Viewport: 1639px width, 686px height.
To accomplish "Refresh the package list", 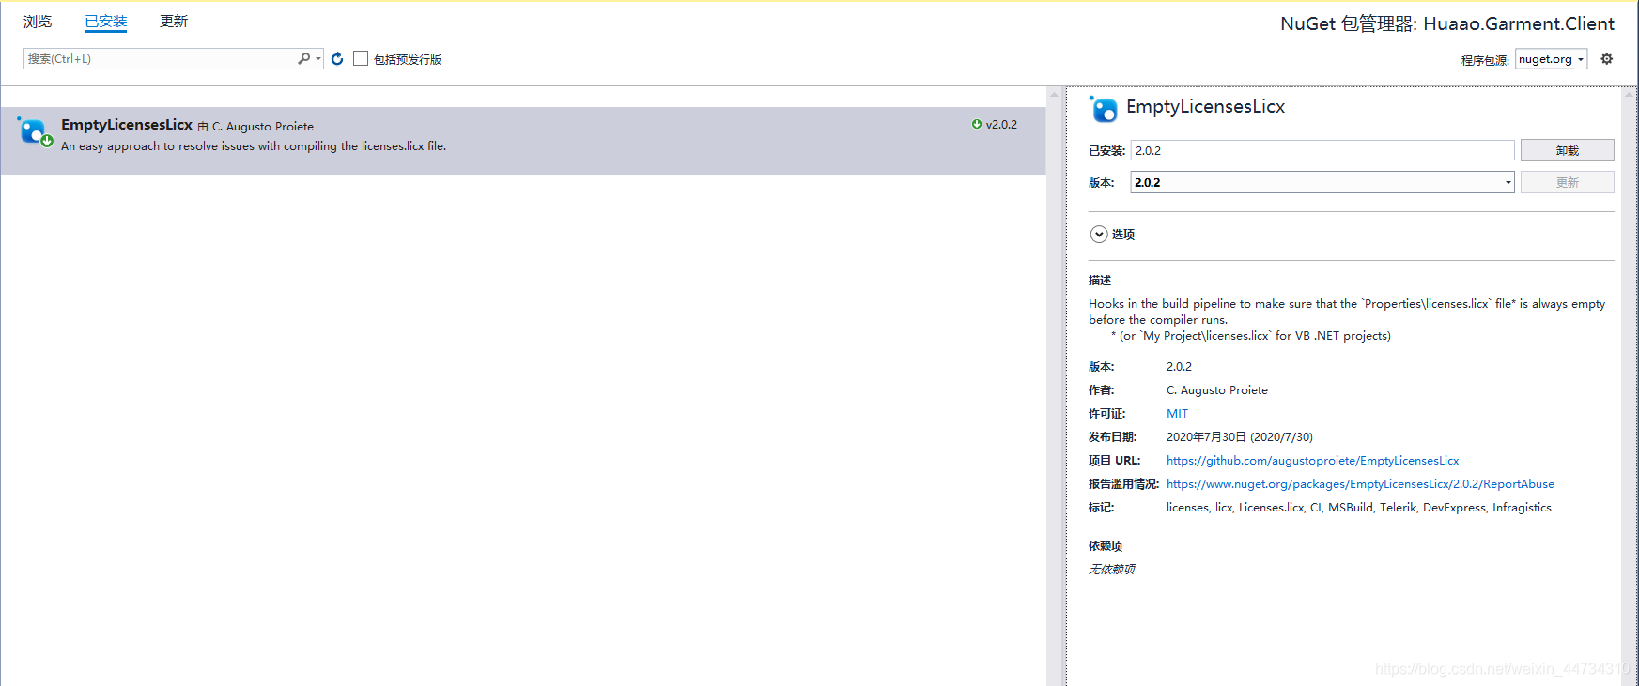I will pyautogui.click(x=337, y=58).
